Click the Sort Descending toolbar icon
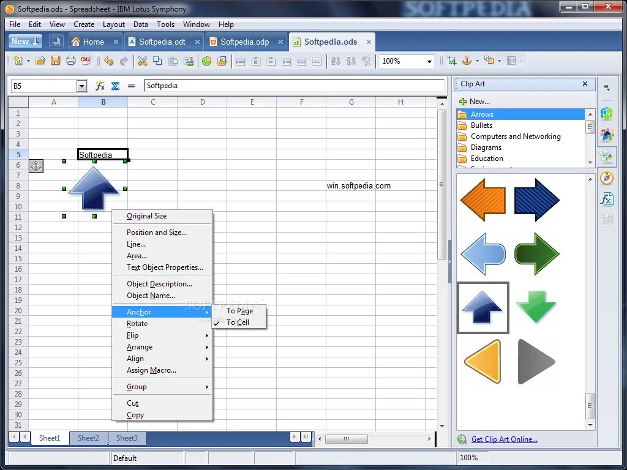The height and width of the screenshot is (470, 627). click(x=351, y=61)
